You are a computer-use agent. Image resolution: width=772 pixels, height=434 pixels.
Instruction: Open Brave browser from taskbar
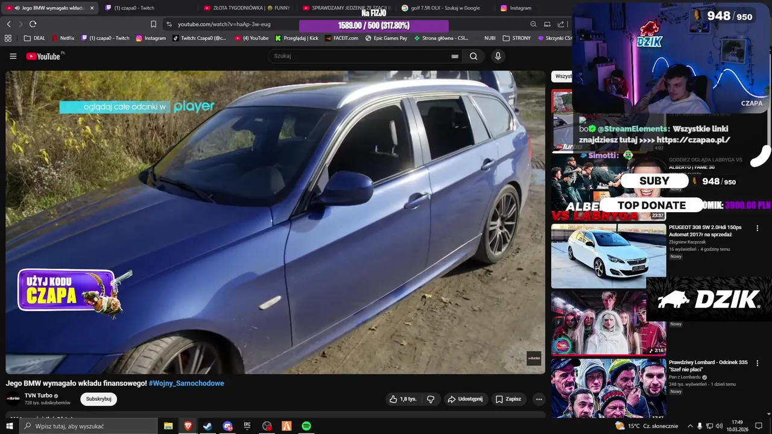(188, 426)
